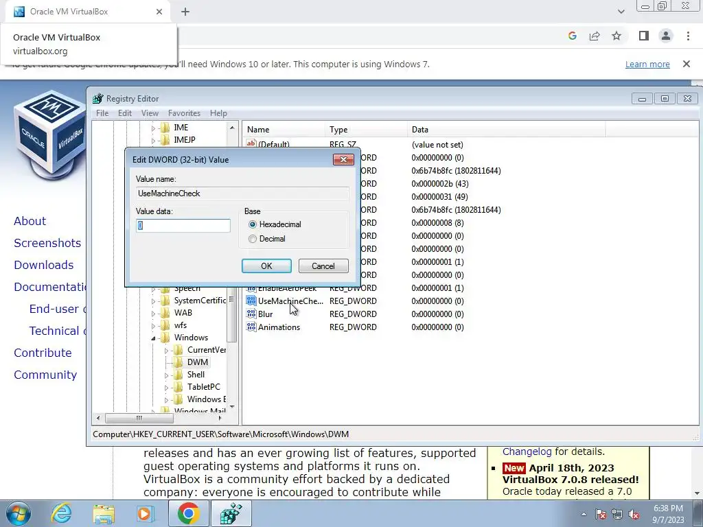Select the IMEJP folder icon in tree
703x527 pixels.
point(165,140)
